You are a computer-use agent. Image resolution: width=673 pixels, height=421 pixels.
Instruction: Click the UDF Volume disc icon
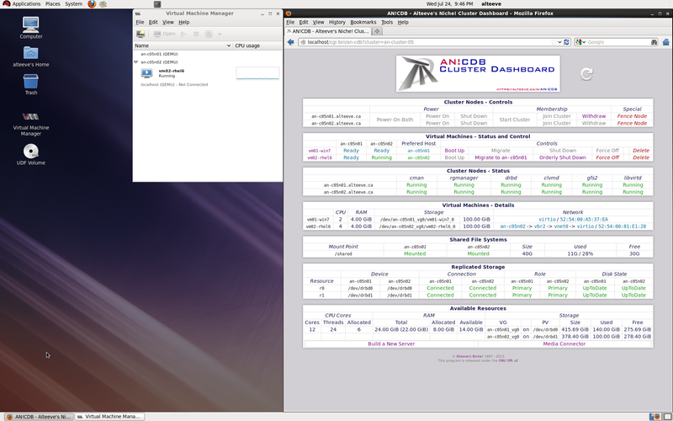point(31,152)
